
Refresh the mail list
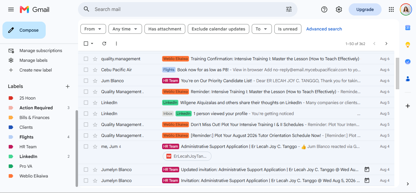104,44
